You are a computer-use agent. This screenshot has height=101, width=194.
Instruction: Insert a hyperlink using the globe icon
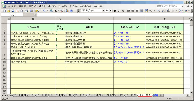coord(52,11)
